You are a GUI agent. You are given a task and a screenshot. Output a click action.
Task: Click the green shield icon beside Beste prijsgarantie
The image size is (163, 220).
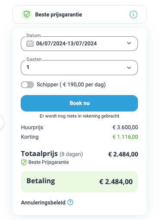tap(27, 15)
